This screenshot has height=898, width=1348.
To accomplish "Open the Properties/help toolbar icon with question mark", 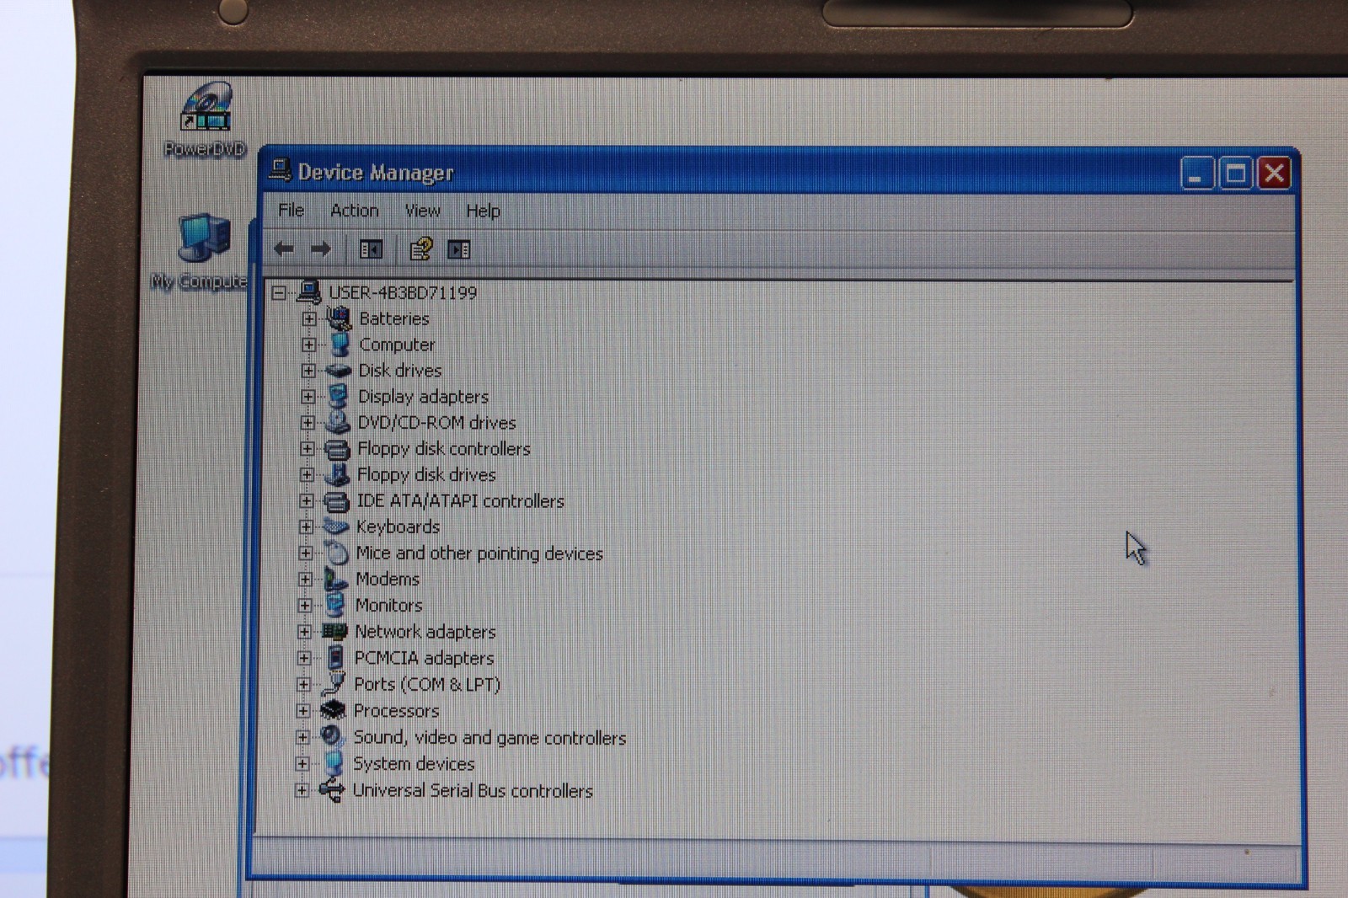I will click(x=420, y=249).
